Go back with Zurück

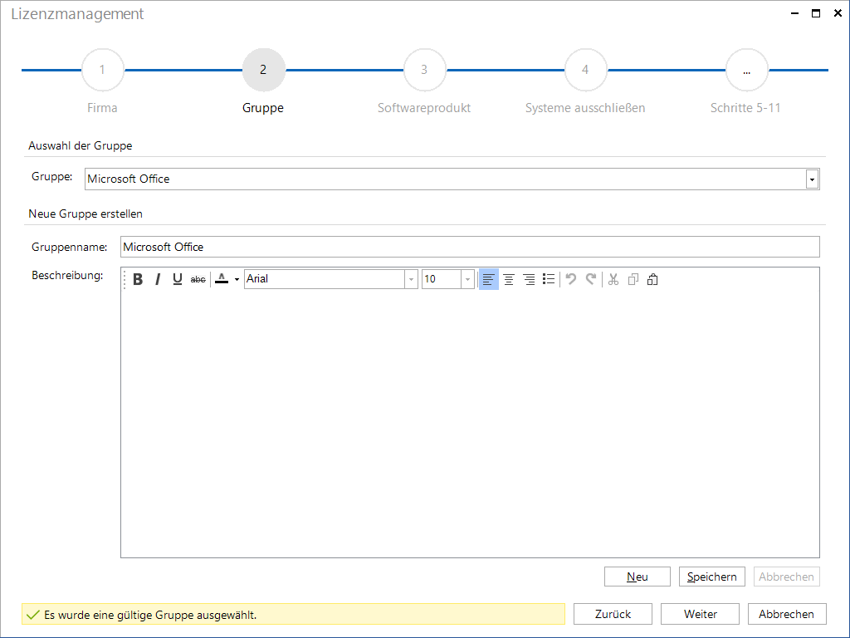[613, 614]
